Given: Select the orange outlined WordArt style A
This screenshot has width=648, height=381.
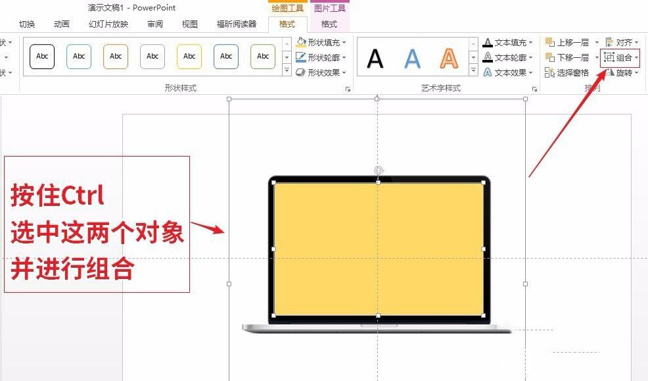Looking at the screenshot, I should (448, 58).
